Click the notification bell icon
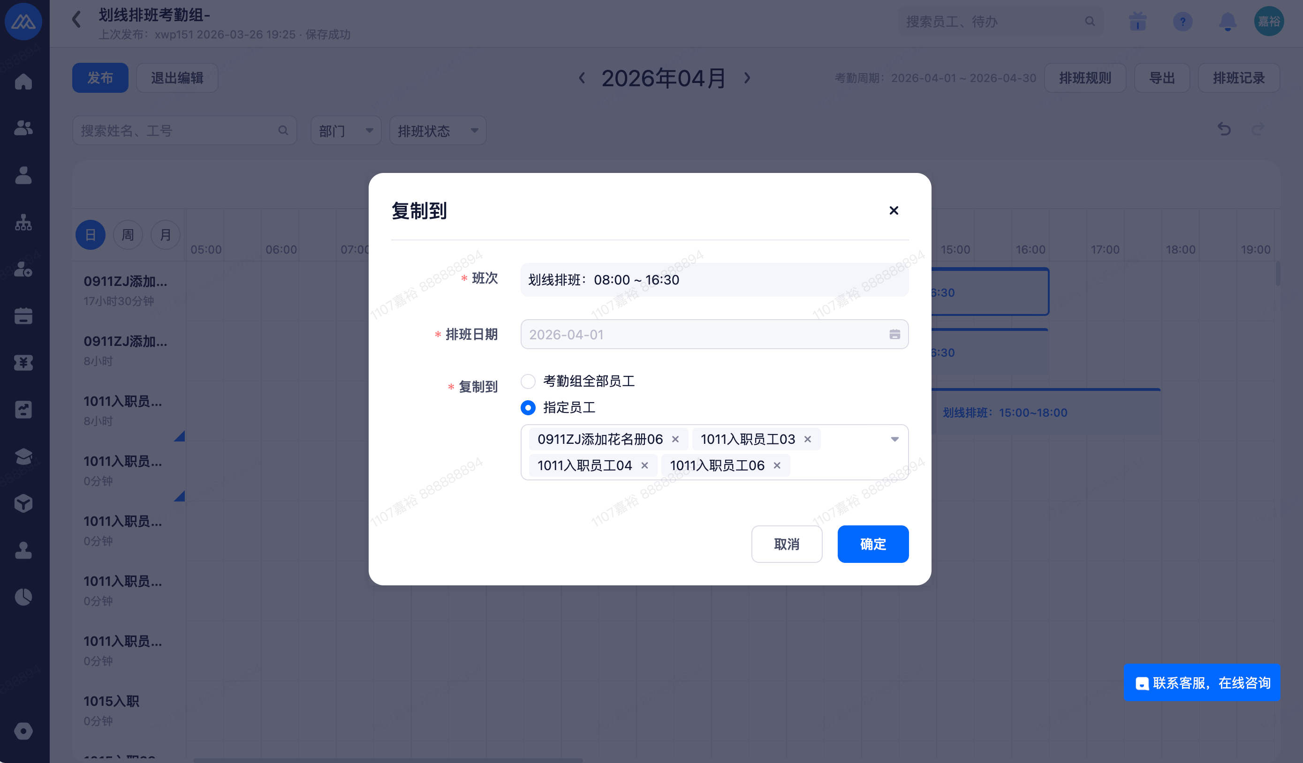This screenshot has height=763, width=1303. (x=1227, y=22)
